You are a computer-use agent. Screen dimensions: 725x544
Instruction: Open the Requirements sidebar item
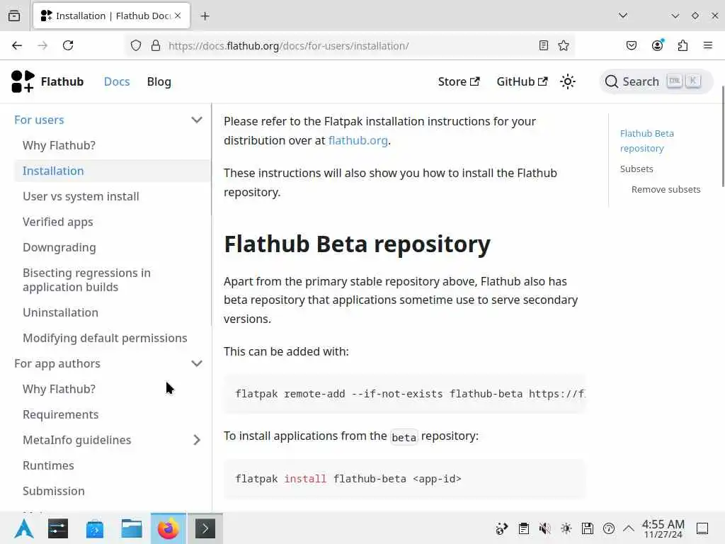point(61,414)
